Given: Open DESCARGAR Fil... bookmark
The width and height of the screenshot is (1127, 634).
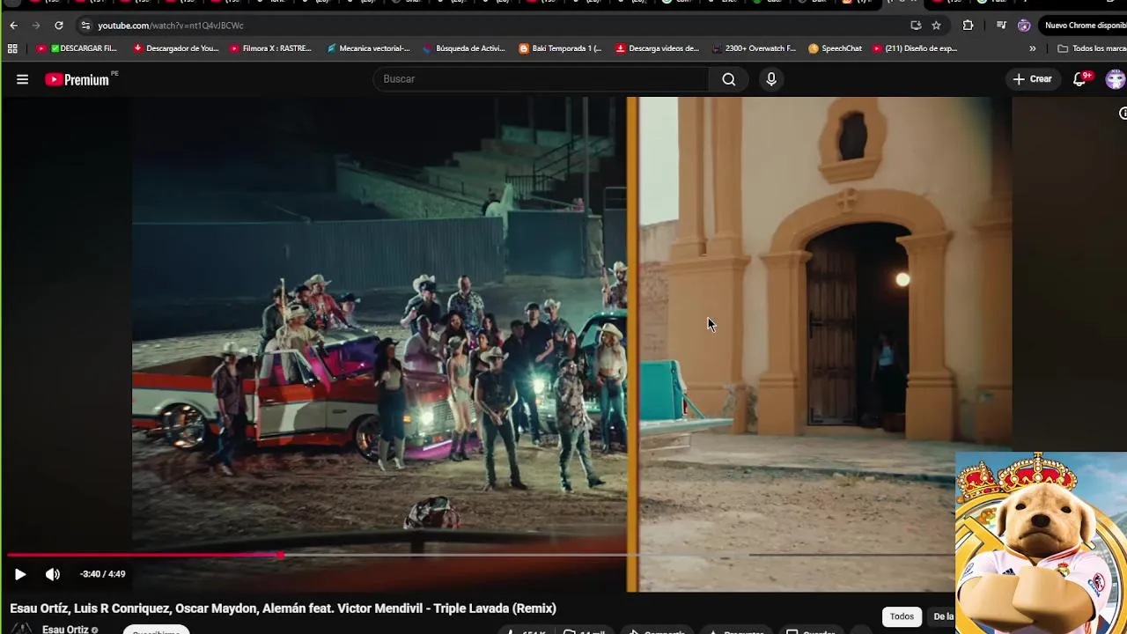Looking at the screenshot, I should (x=77, y=48).
